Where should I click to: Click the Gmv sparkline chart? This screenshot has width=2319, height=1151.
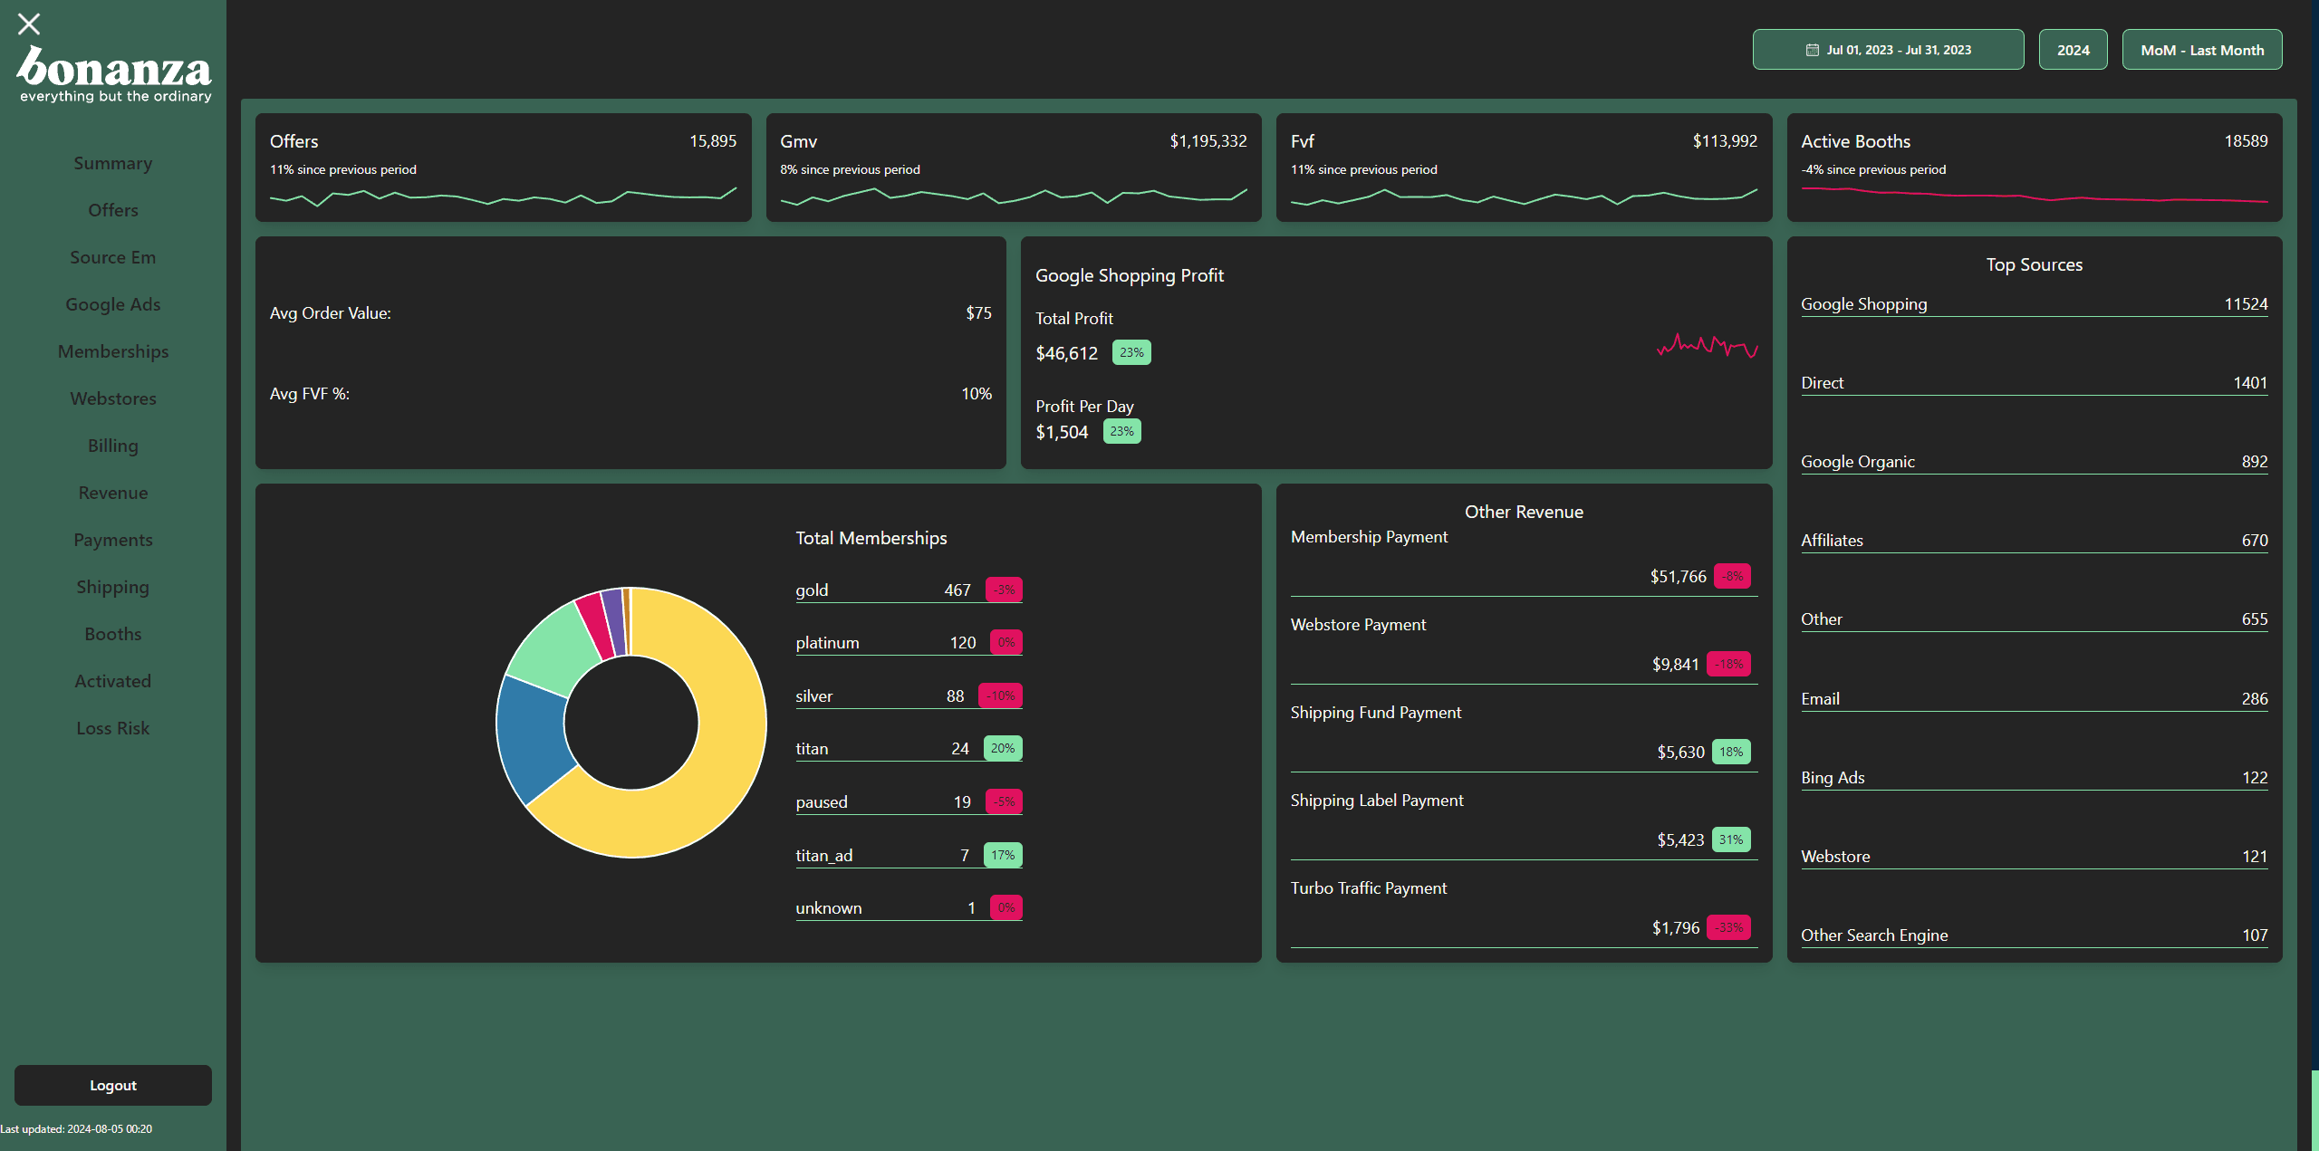[x=1014, y=197]
